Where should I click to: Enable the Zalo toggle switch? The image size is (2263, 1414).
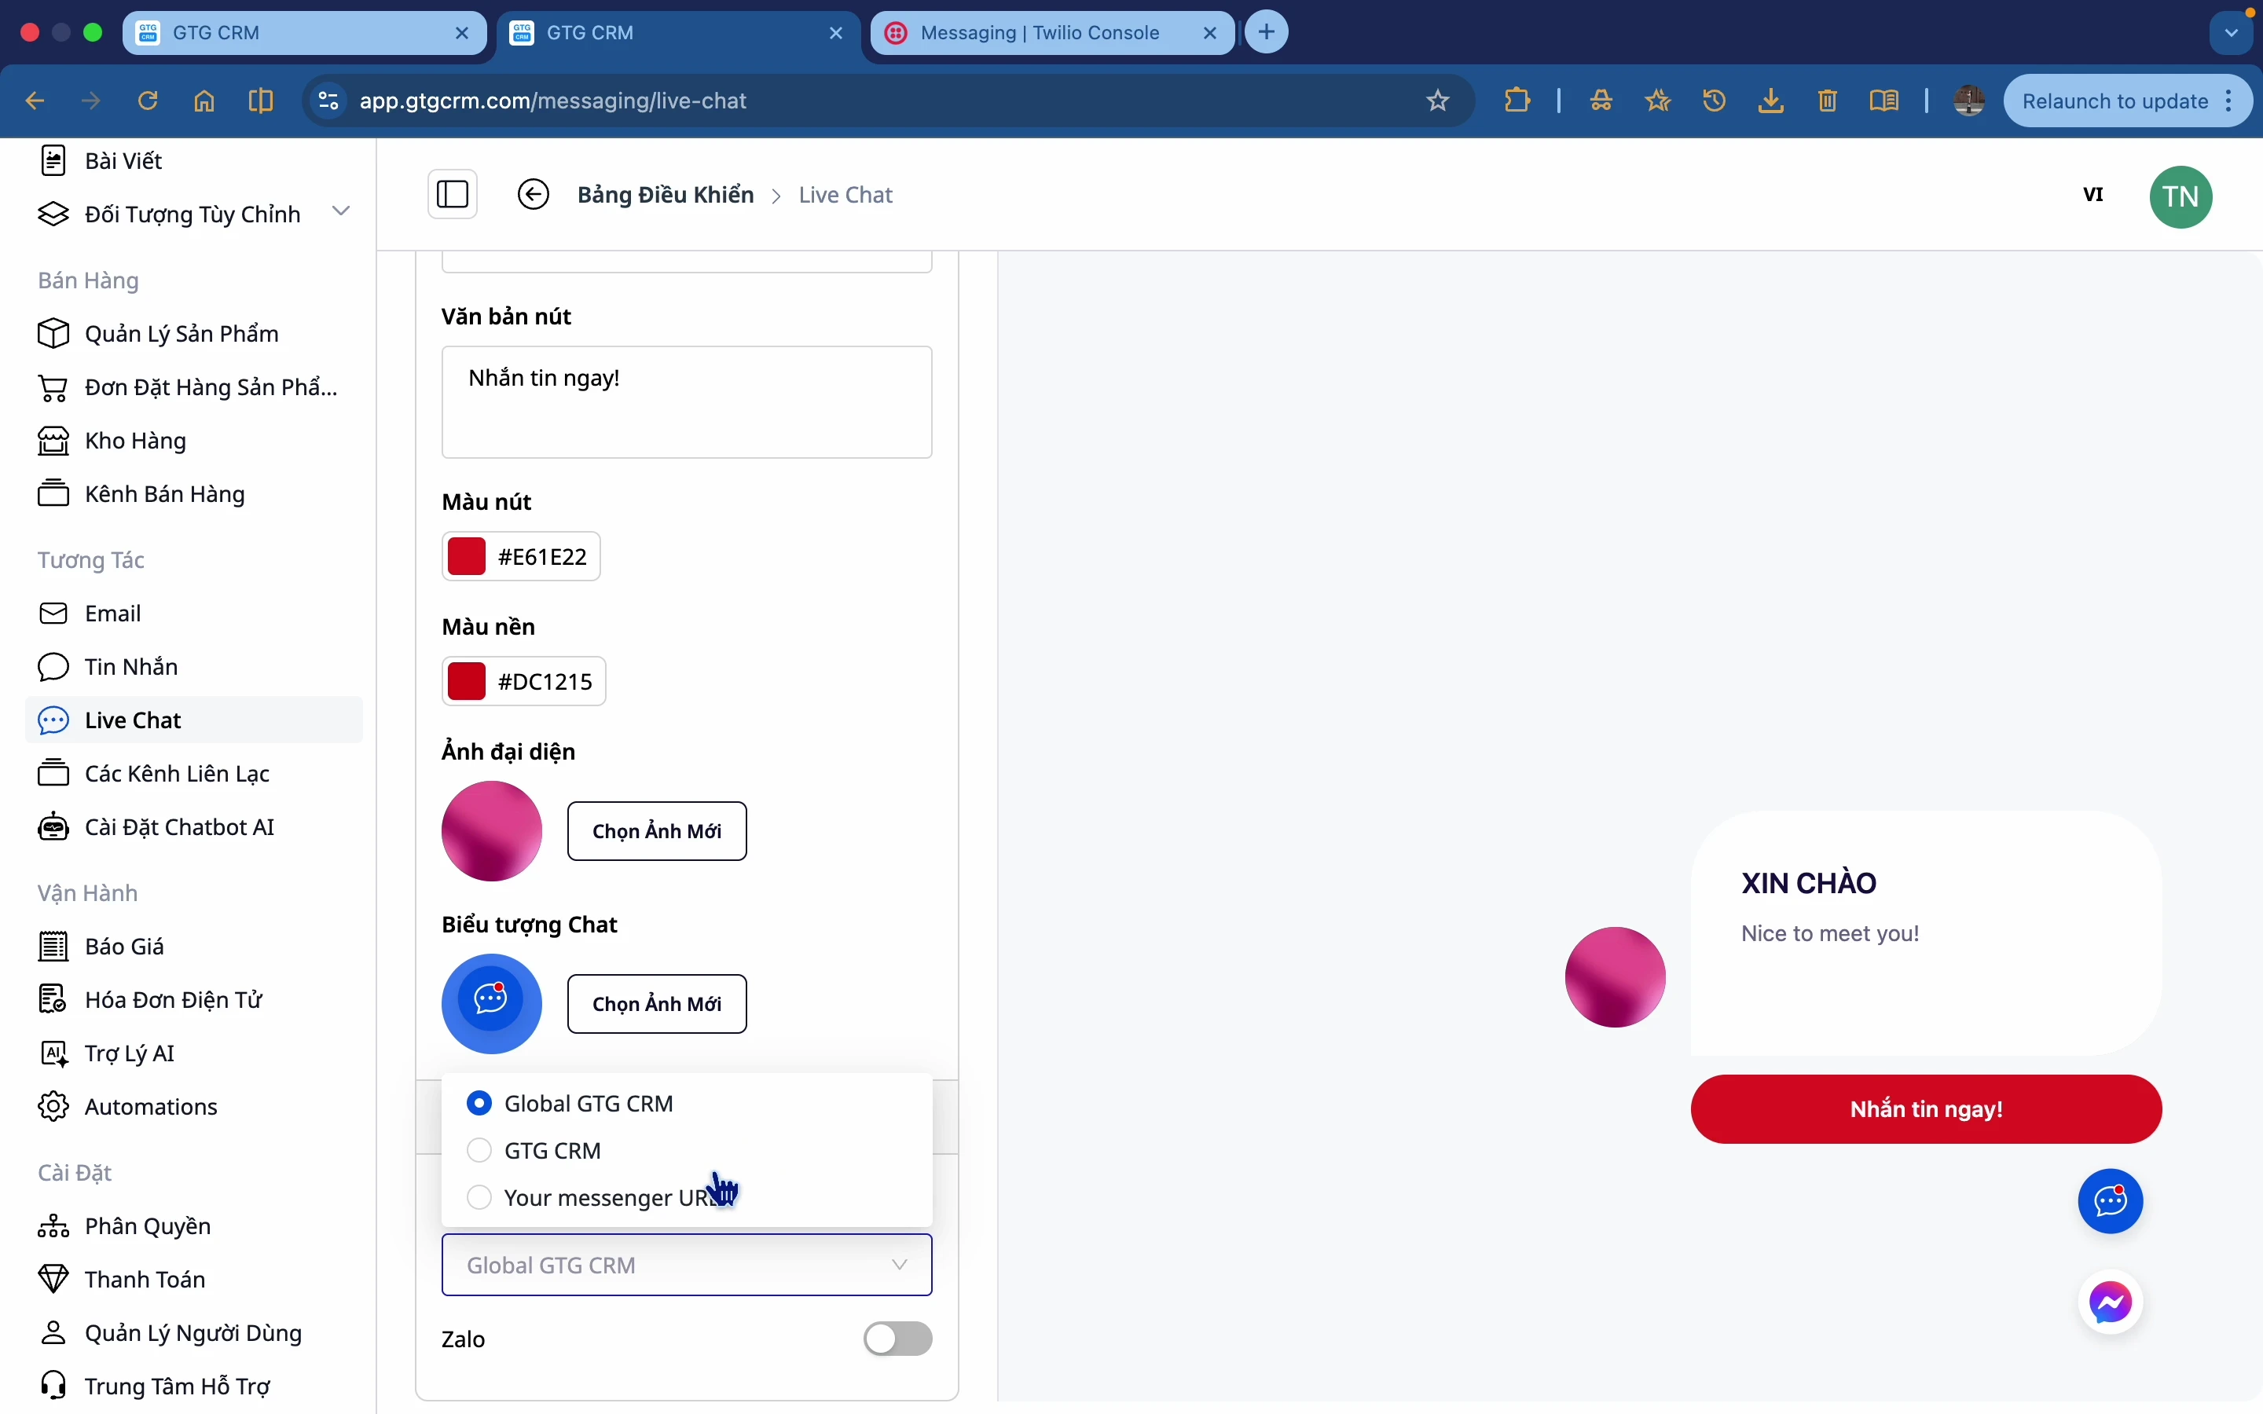click(897, 1339)
